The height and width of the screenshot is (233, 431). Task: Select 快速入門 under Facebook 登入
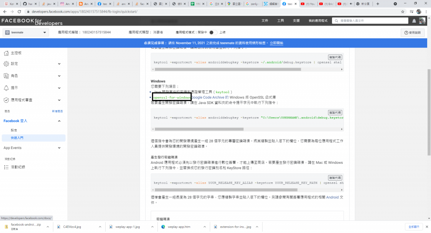[x=34, y=138]
